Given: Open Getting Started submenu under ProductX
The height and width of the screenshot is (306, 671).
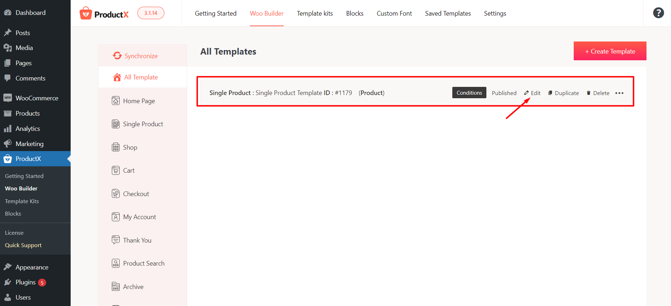Looking at the screenshot, I should 24,176.
